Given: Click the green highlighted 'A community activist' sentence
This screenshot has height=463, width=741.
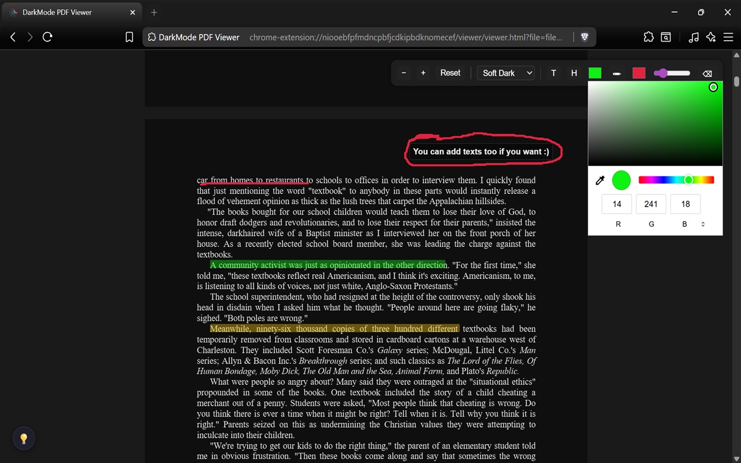Looking at the screenshot, I should 329,265.
